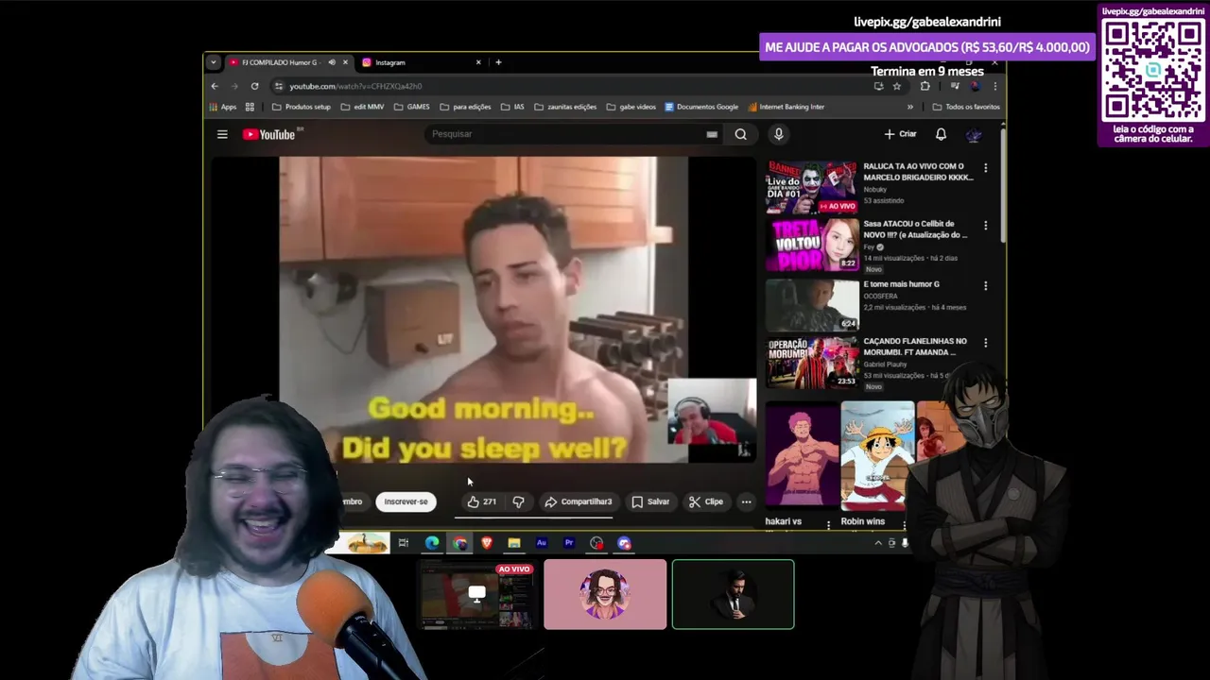
Task: Go to YouTube home via logo
Action: pos(269,134)
